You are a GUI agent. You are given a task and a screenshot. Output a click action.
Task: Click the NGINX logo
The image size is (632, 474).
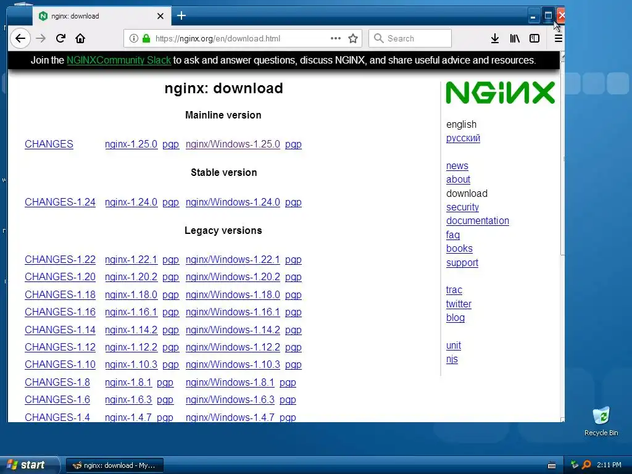500,93
